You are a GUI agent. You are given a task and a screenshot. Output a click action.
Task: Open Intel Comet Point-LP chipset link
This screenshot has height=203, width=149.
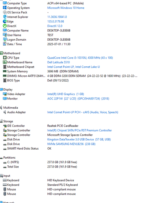pos(73,67)
